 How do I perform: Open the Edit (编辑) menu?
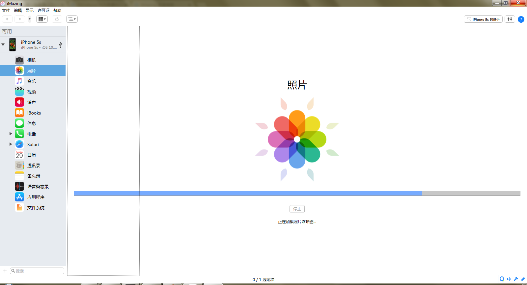pyautogui.click(x=18, y=11)
